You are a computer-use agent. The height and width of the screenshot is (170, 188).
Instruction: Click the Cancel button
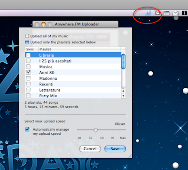coord(90,149)
